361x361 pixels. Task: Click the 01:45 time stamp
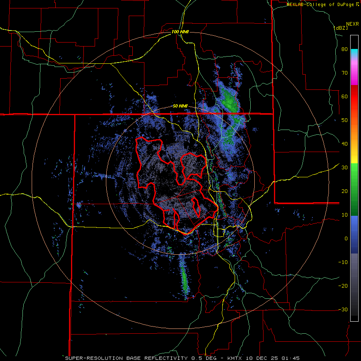tap(291, 358)
